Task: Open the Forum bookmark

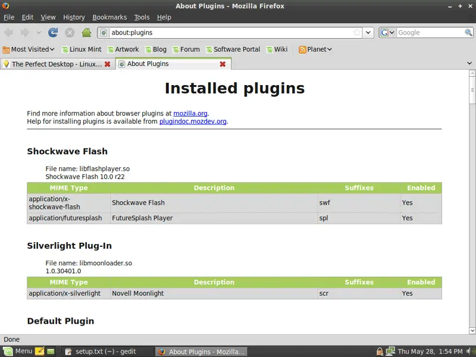Action: click(186, 49)
